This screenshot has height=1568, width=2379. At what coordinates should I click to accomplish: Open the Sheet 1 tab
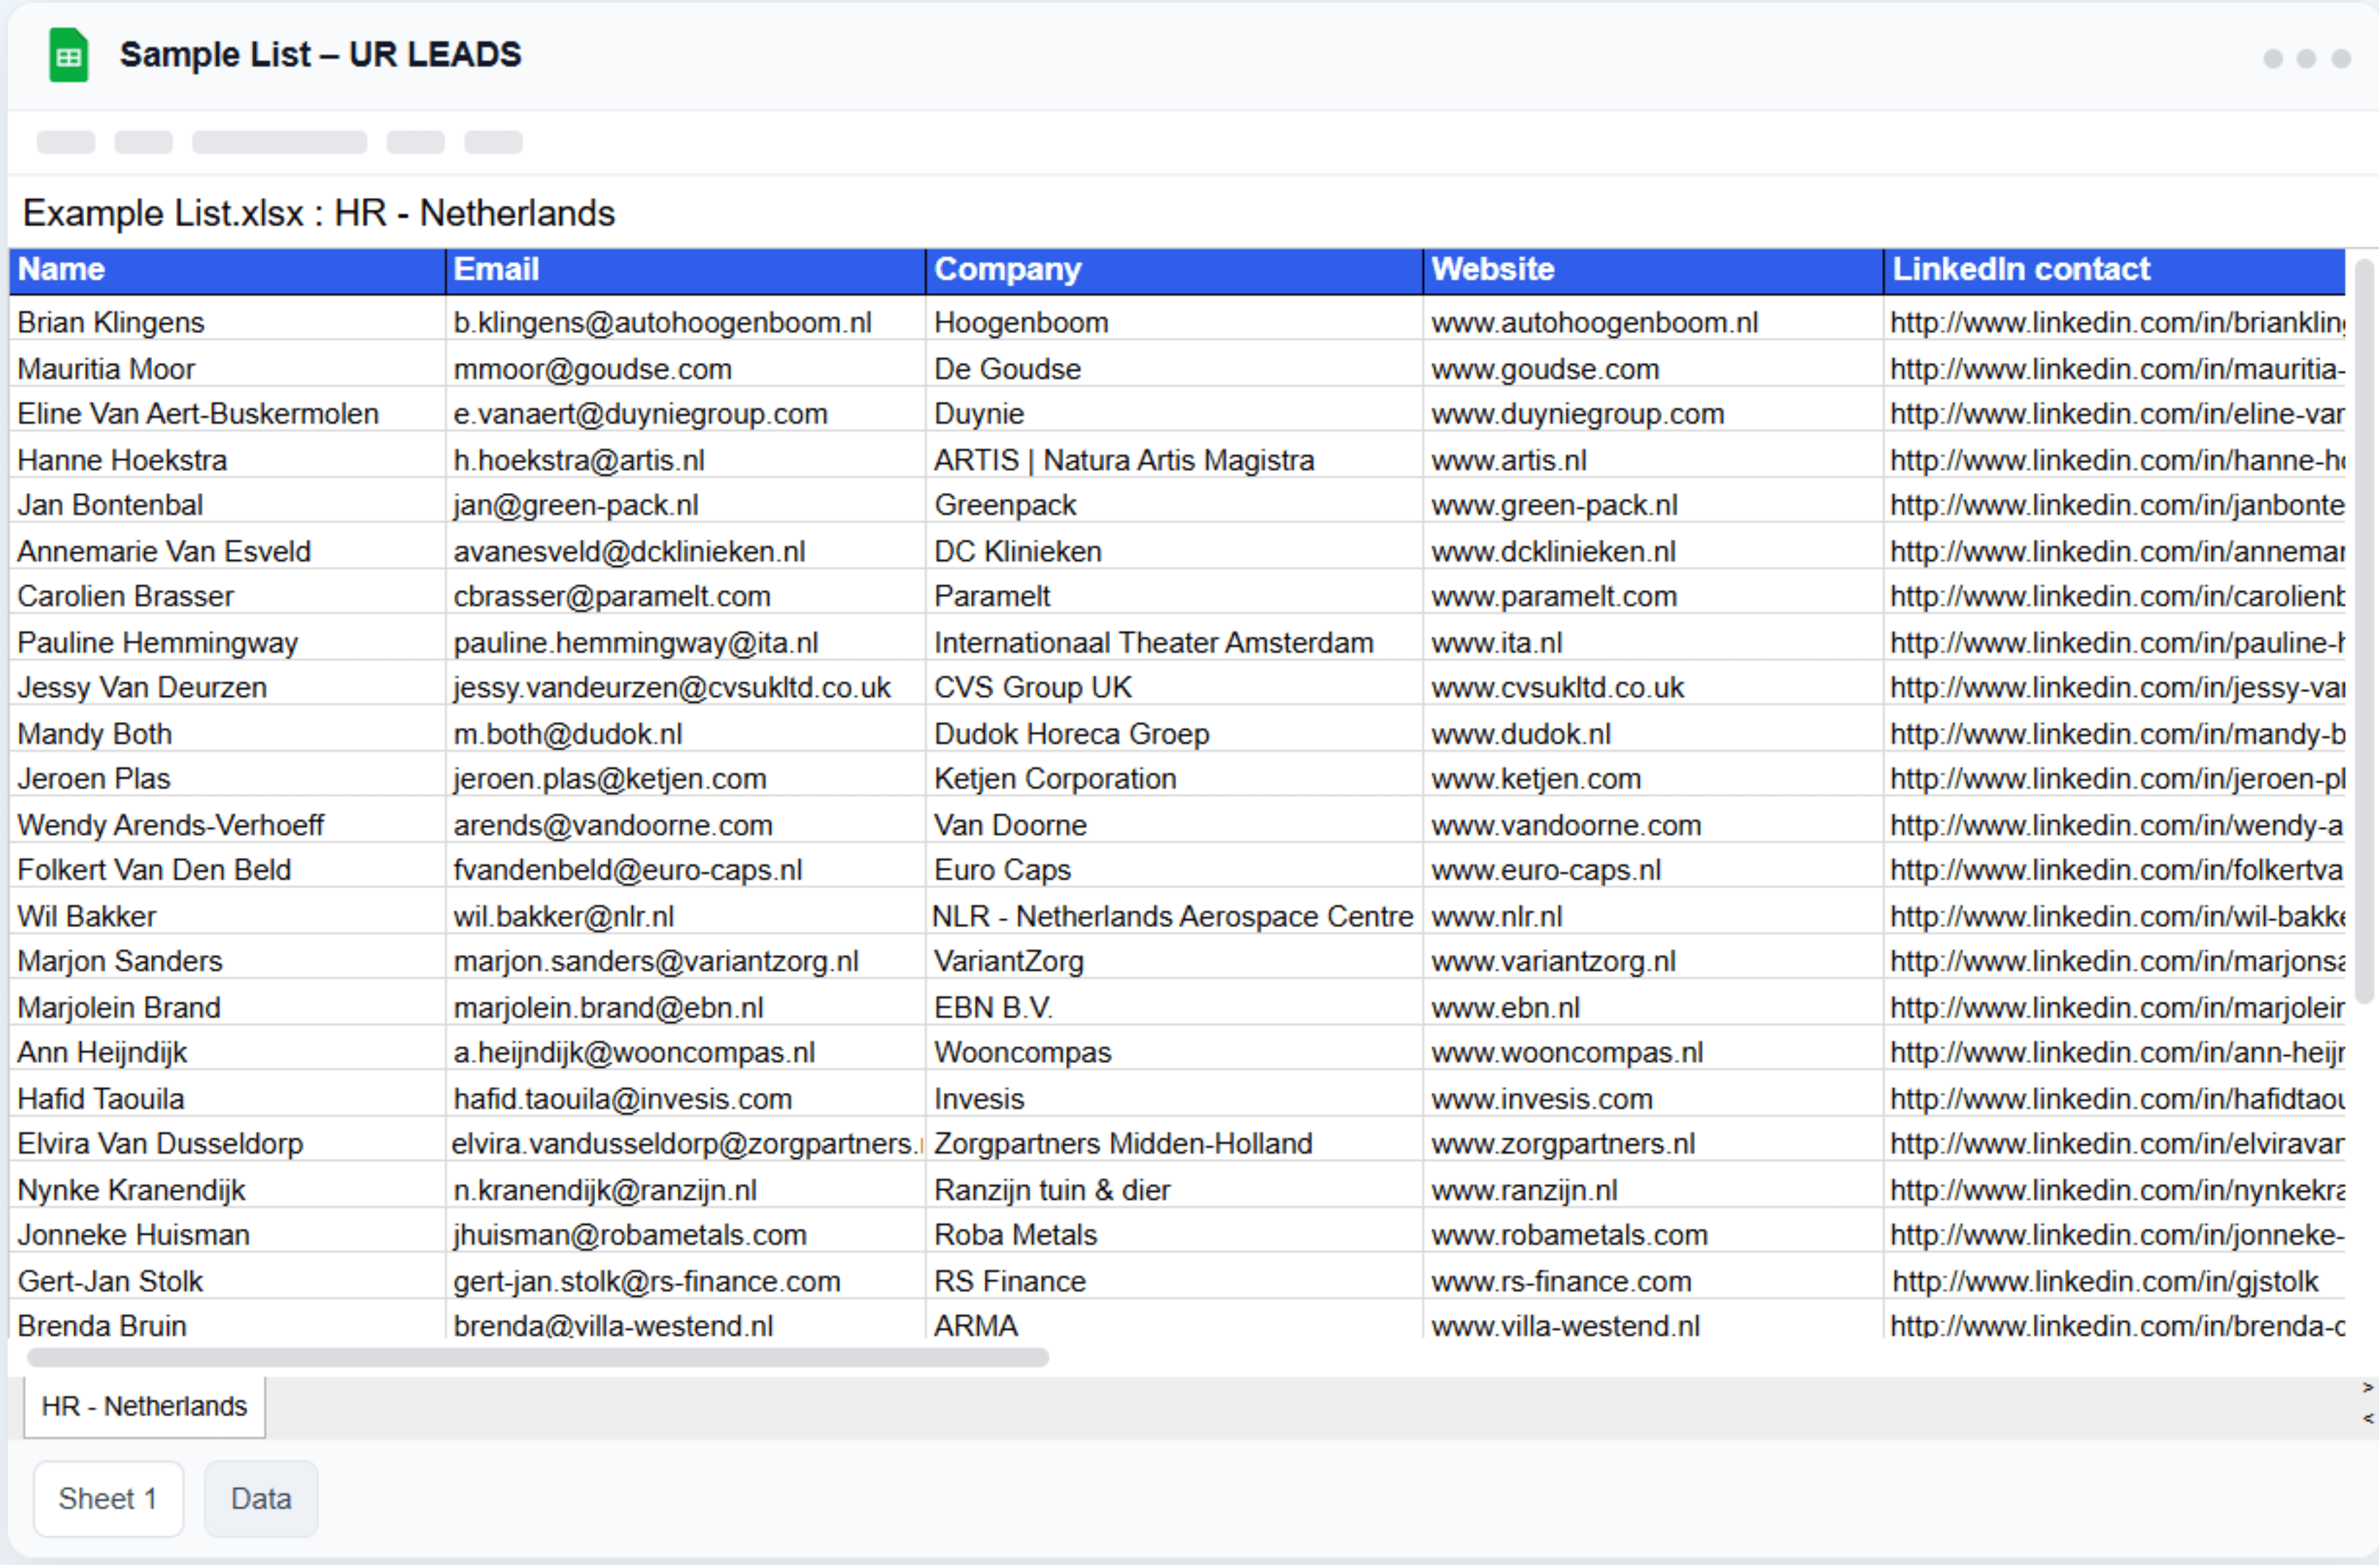coord(108,1498)
